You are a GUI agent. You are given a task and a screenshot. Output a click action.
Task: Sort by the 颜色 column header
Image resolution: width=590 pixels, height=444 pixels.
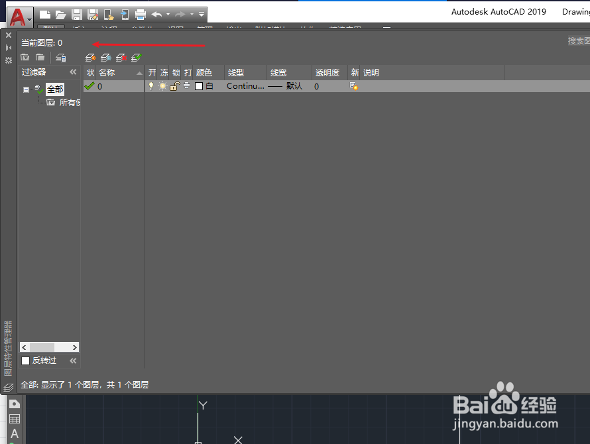click(209, 73)
